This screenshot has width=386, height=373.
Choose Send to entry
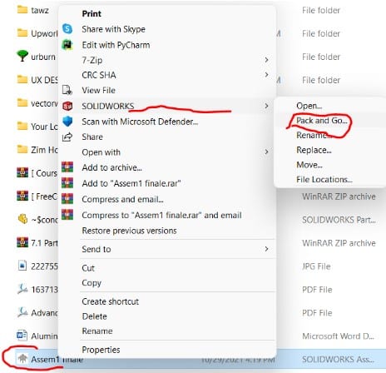coord(96,249)
